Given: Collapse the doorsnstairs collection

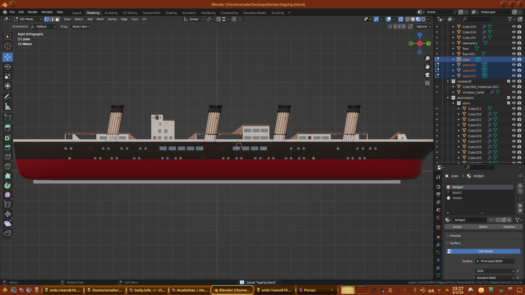Looking at the screenshot, I should pyautogui.click(x=448, y=98).
